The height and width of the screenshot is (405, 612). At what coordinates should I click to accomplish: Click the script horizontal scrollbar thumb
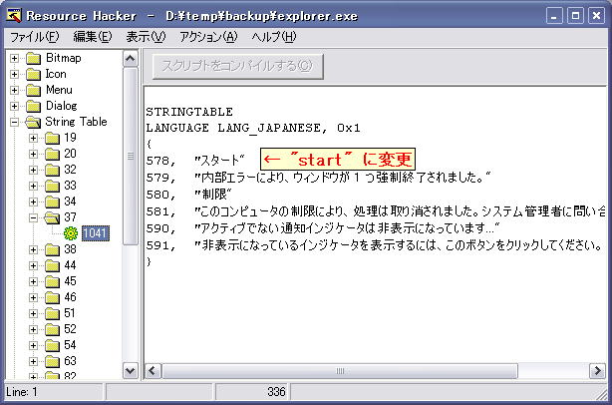coord(340,371)
